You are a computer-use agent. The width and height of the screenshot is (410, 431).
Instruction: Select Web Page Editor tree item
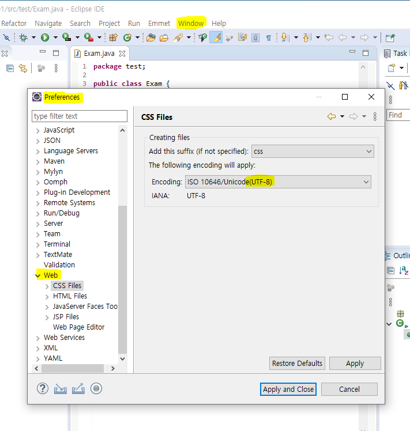(78, 327)
